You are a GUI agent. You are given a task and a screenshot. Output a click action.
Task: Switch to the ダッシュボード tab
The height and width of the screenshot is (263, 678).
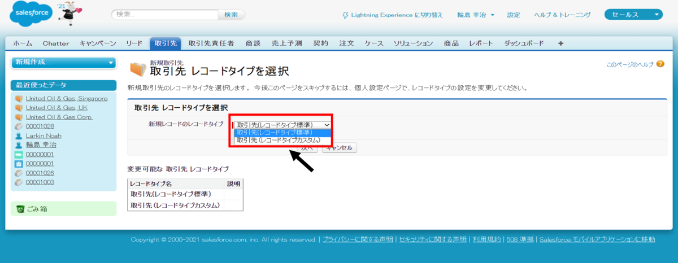click(x=524, y=43)
